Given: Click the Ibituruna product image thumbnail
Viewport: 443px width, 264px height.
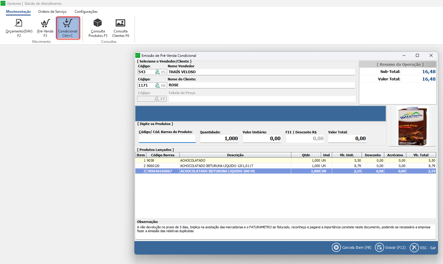Looking at the screenshot, I should 413,126.
